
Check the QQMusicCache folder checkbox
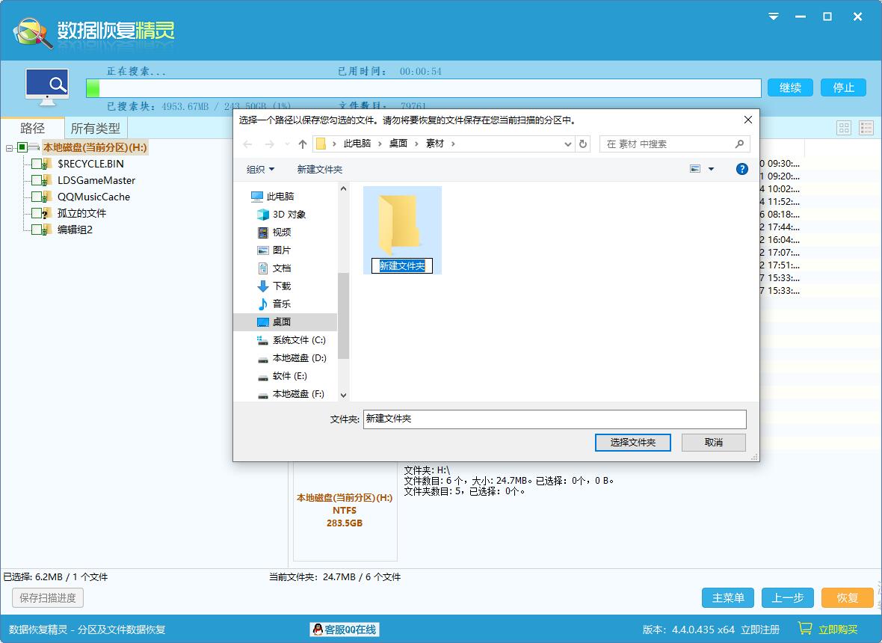pos(36,197)
